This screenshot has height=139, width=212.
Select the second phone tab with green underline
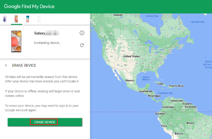pyautogui.click(x=16, y=19)
